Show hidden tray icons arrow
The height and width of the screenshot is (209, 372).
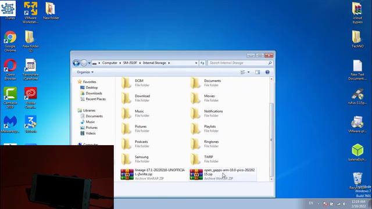319,204
